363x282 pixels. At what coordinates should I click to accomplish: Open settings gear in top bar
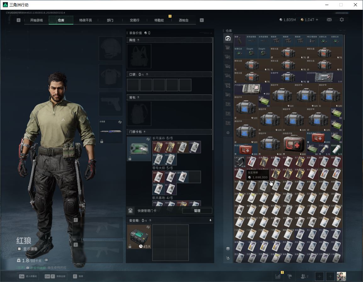click(342, 20)
